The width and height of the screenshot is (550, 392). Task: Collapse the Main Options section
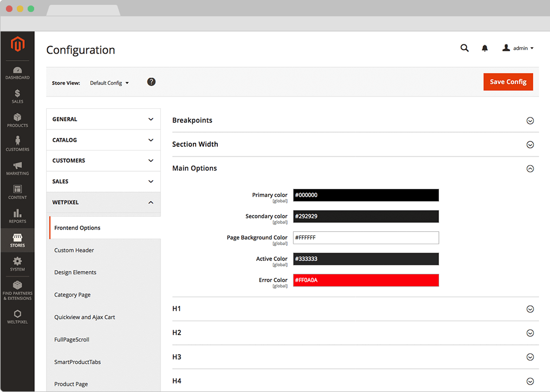click(x=530, y=168)
